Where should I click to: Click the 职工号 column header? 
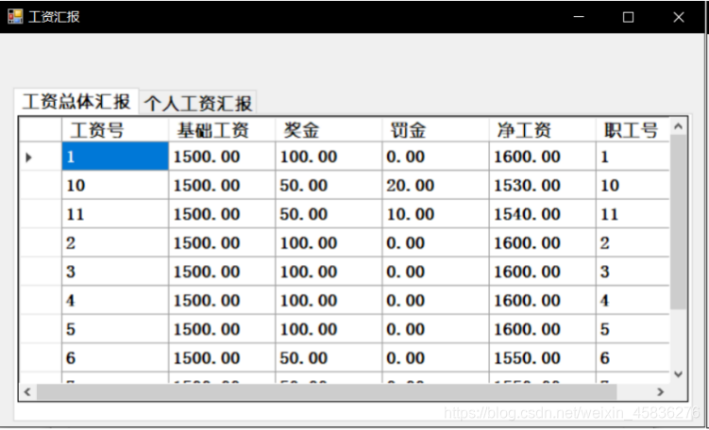click(633, 130)
